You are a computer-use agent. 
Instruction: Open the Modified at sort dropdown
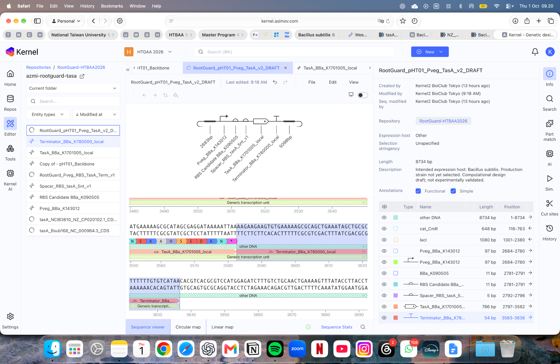coord(96,114)
